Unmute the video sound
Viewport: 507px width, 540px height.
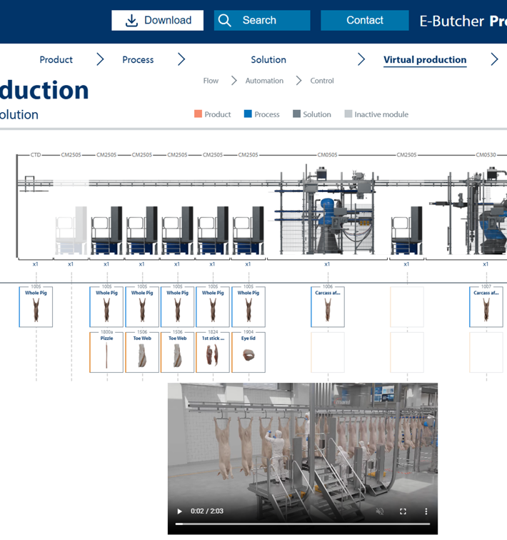(380, 511)
